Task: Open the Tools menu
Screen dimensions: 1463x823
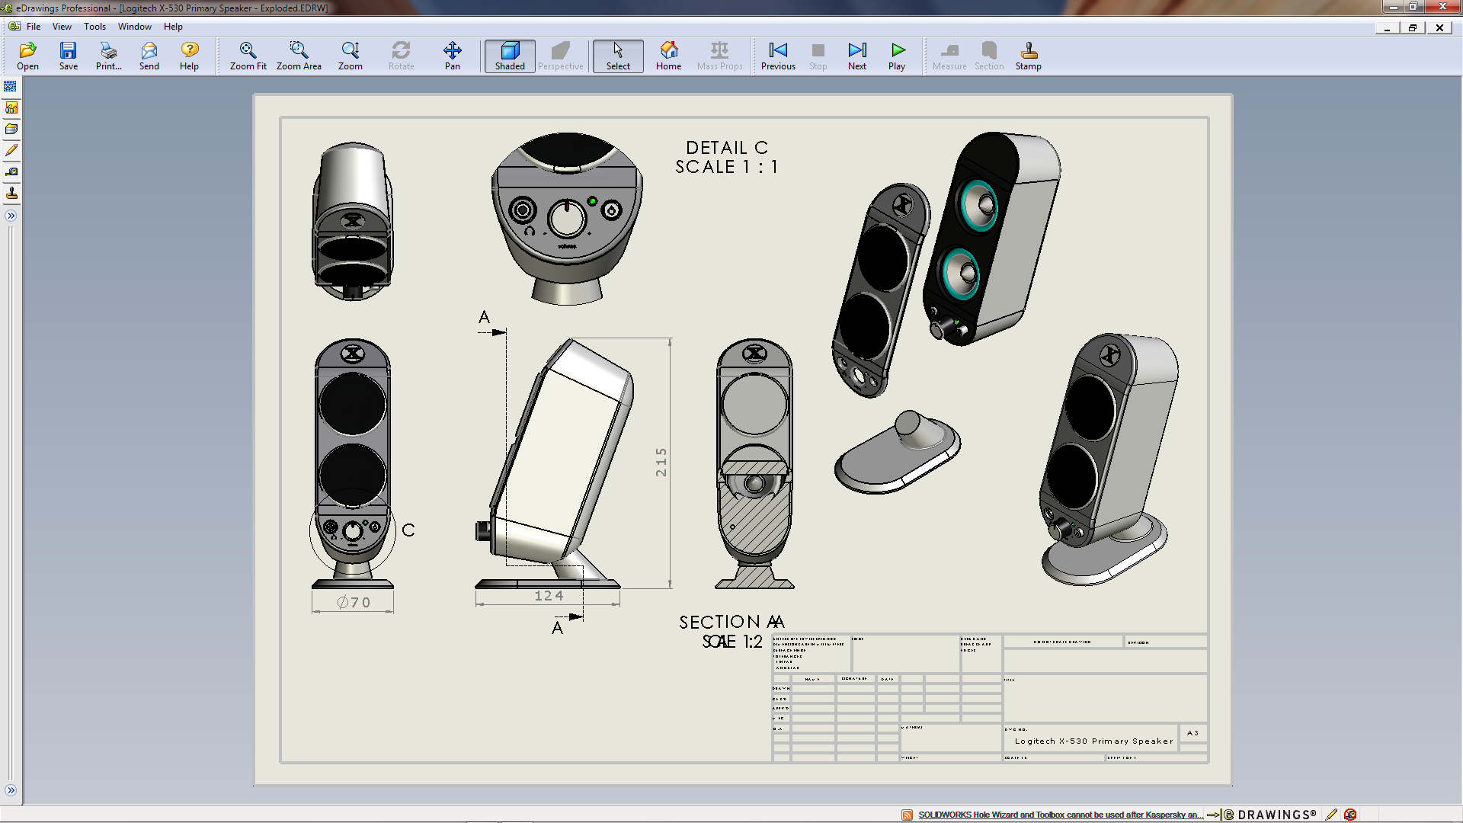Action: 94,27
